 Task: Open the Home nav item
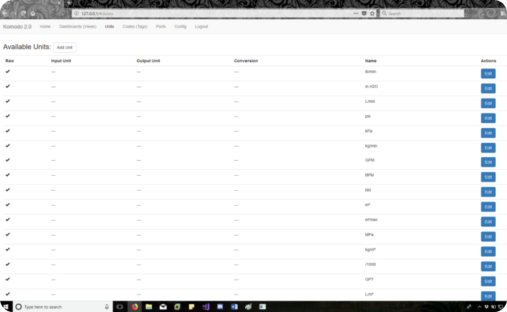[x=45, y=27]
